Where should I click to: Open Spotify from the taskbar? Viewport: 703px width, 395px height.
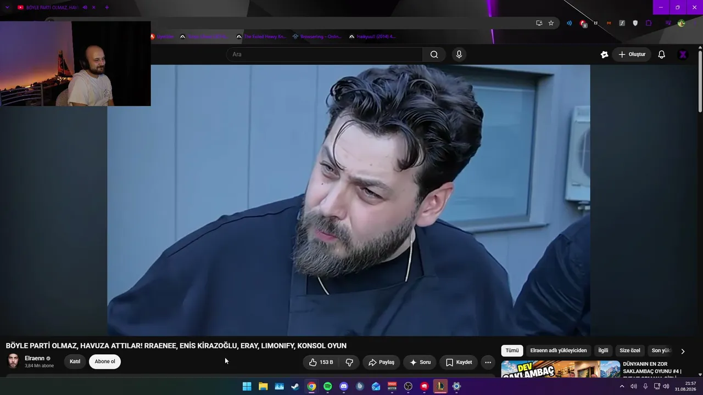click(x=327, y=386)
